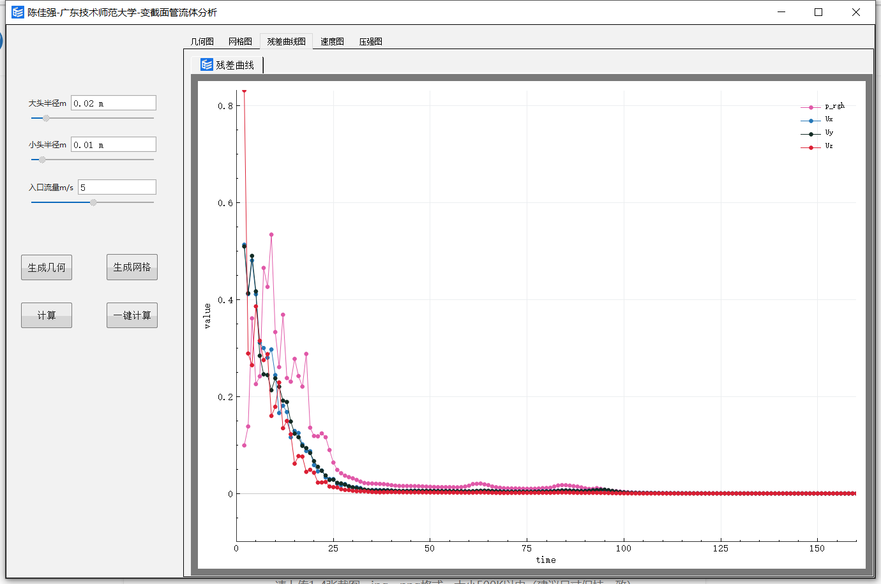Click the 一键计算 button
This screenshot has width=881, height=584.
click(132, 315)
